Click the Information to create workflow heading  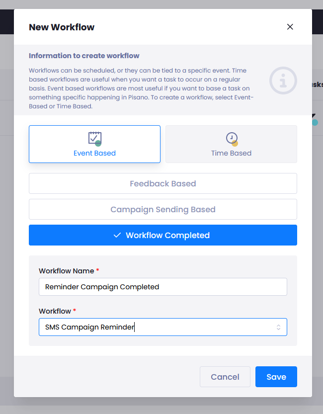point(84,56)
